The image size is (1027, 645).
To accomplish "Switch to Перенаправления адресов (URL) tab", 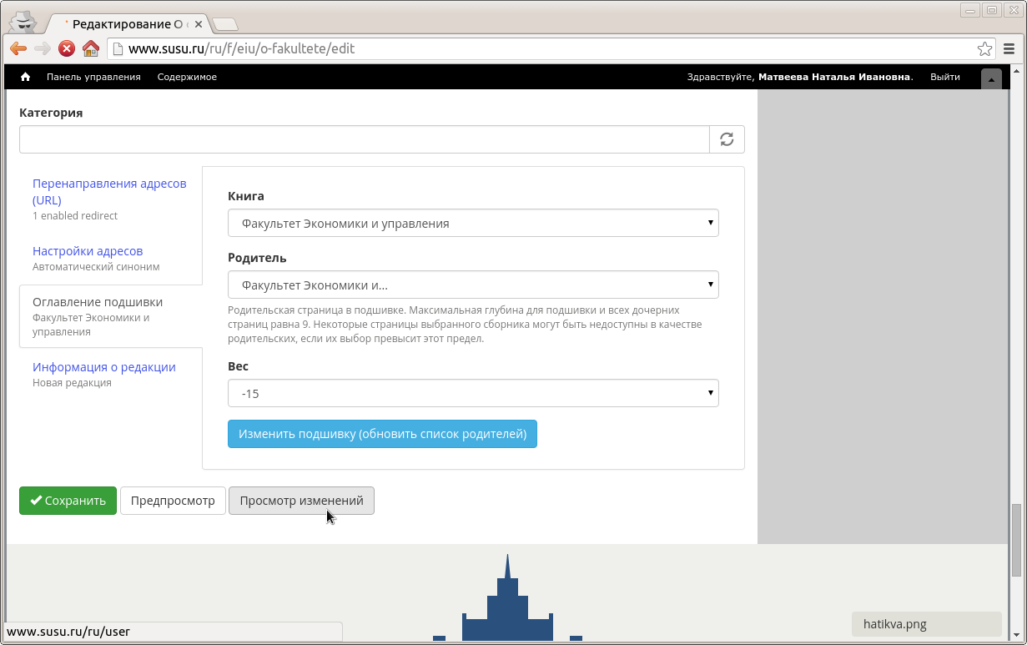I will click(109, 191).
